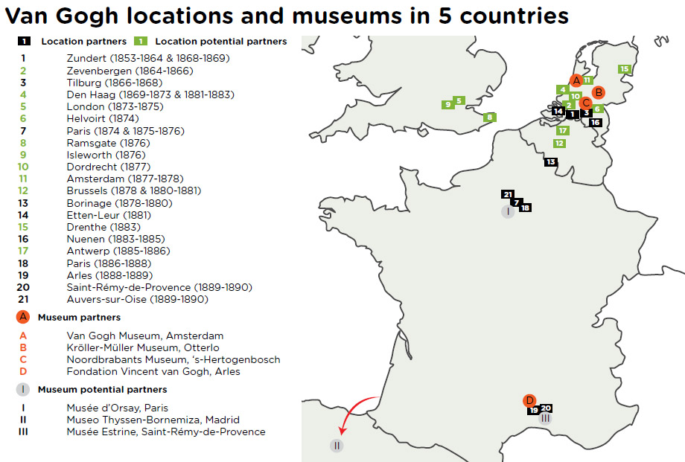Click black marker 21 for Auvers-sur-Oise
The width and height of the screenshot is (685, 462).
click(x=508, y=194)
